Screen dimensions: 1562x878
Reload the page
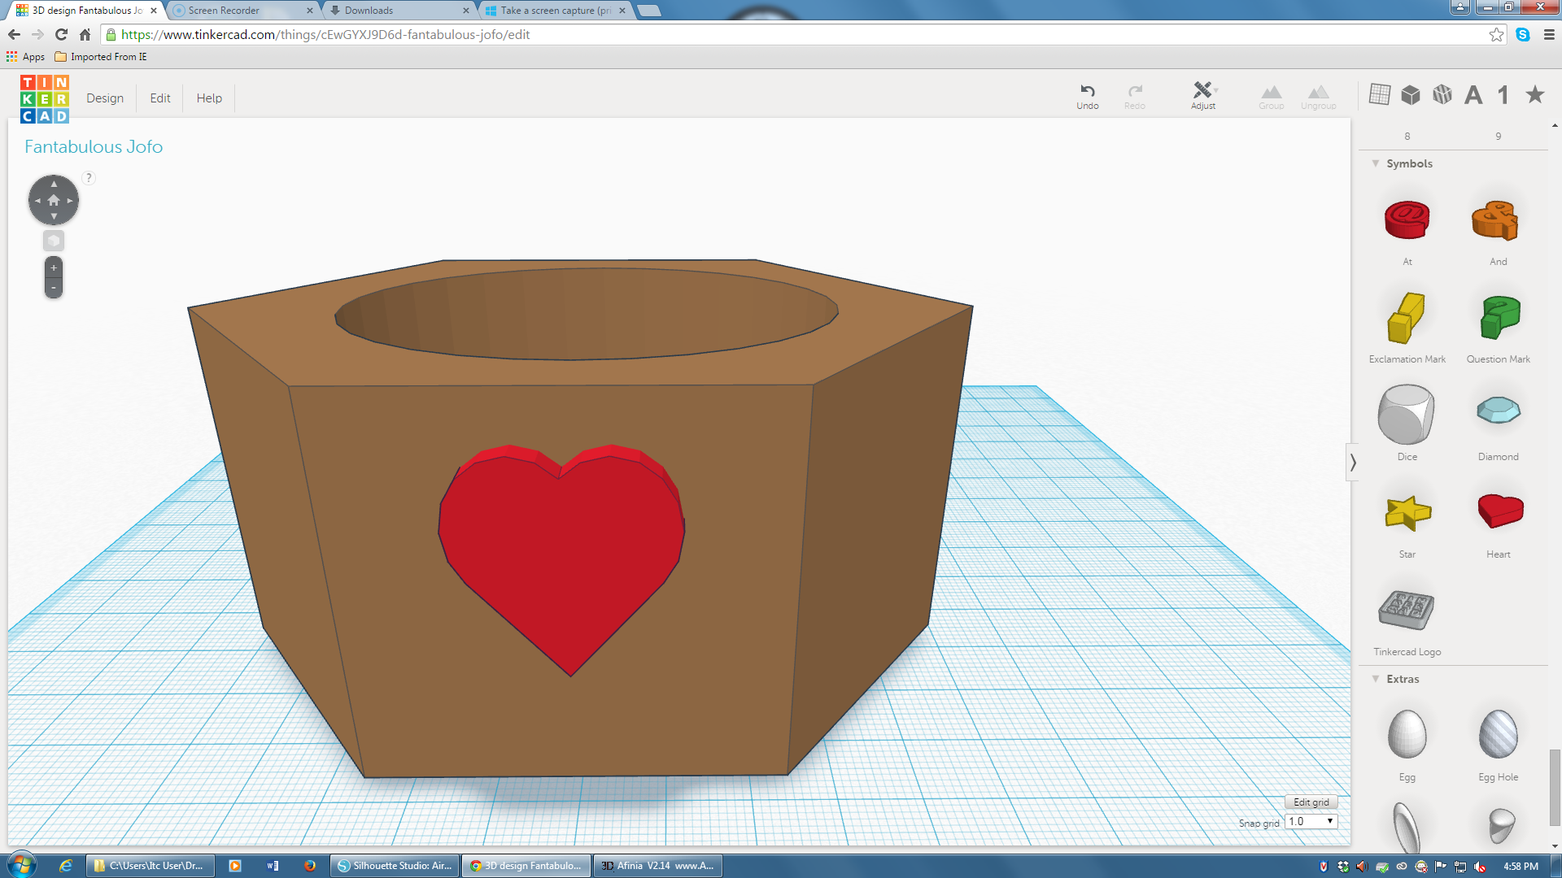61,34
